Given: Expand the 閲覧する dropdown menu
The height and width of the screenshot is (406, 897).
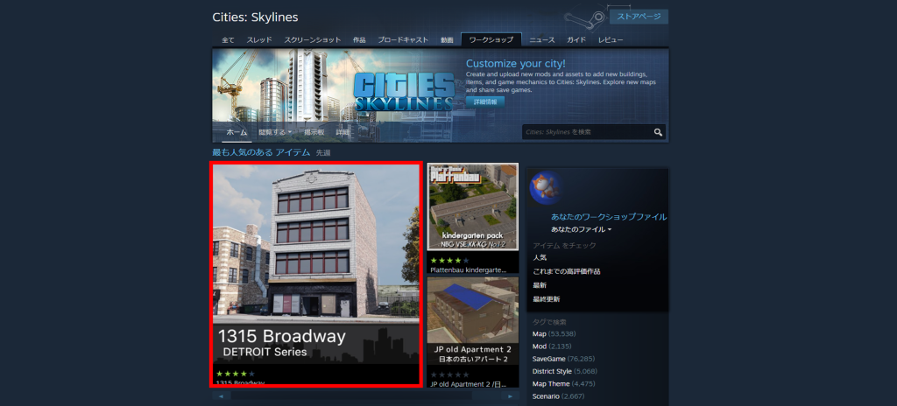Looking at the screenshot, I should pos(274,132).
